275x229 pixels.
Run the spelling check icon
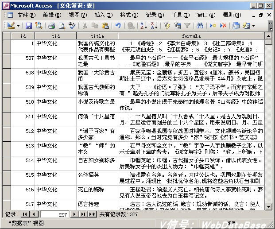click(x=72, y=26)
